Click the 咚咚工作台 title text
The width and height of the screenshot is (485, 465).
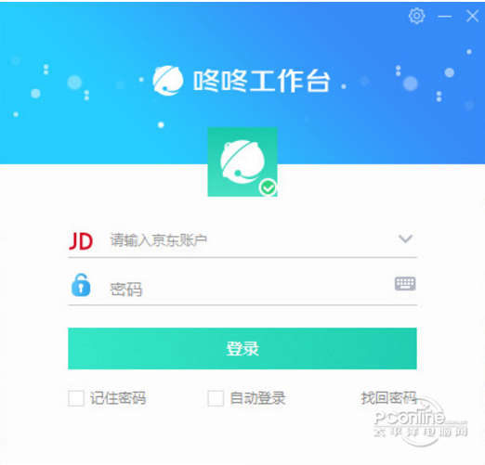[262, 81]
